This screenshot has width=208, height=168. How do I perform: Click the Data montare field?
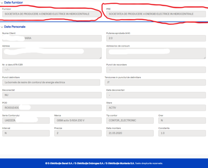tap(130, 133)
